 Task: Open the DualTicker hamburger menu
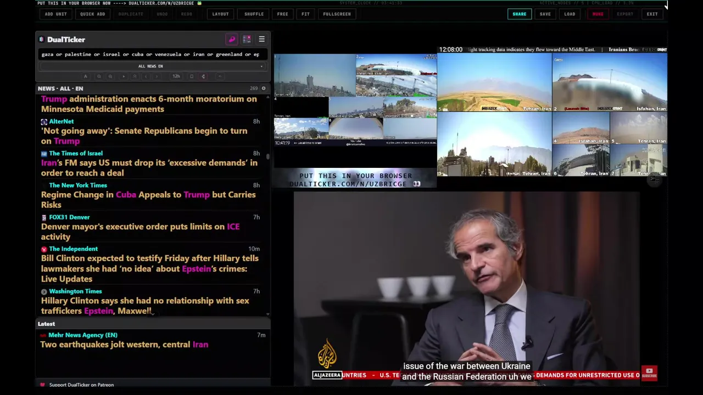coord(261,39)
